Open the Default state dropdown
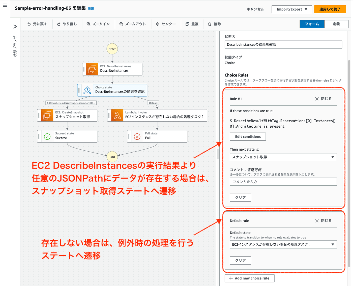 point(283,244)
